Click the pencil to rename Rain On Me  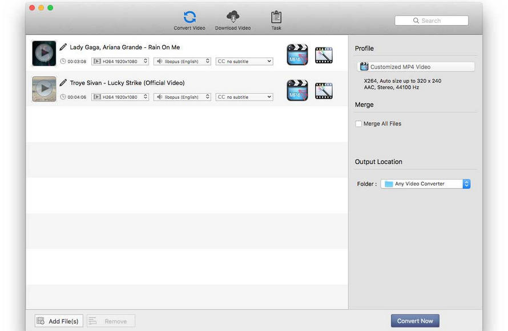click(64, 47)
